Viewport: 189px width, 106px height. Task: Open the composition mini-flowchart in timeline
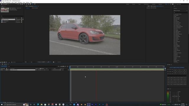coord(59,67)
